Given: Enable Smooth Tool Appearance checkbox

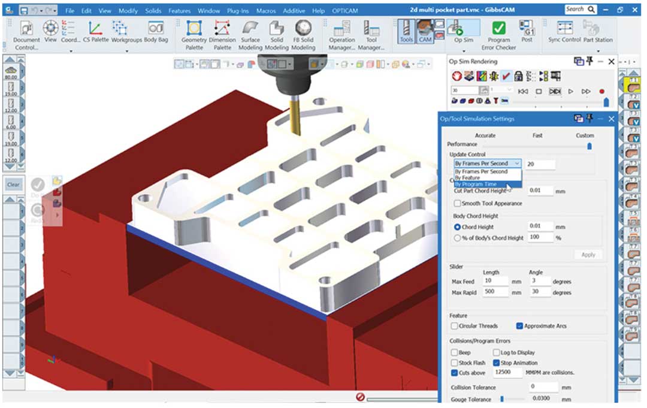Looking at the screenshot, I should [457, 204].
